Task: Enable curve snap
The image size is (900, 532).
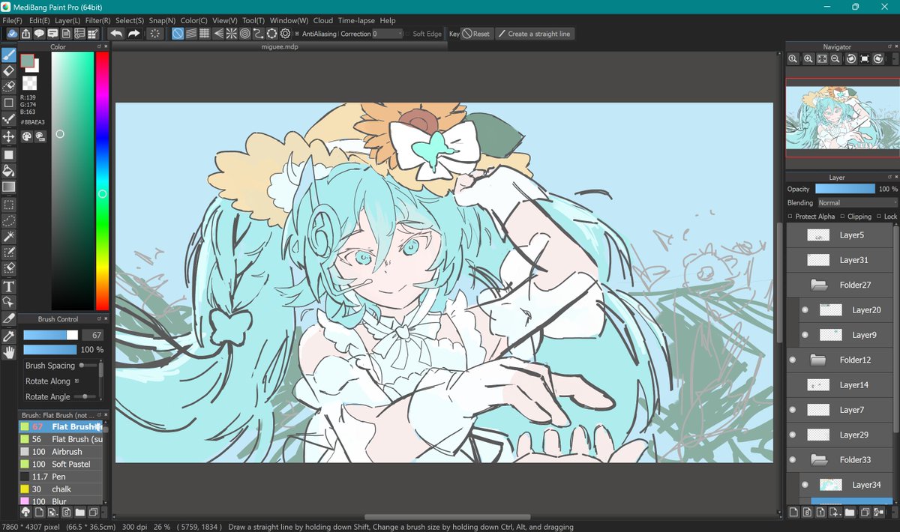Action: (x=258, y=34)
